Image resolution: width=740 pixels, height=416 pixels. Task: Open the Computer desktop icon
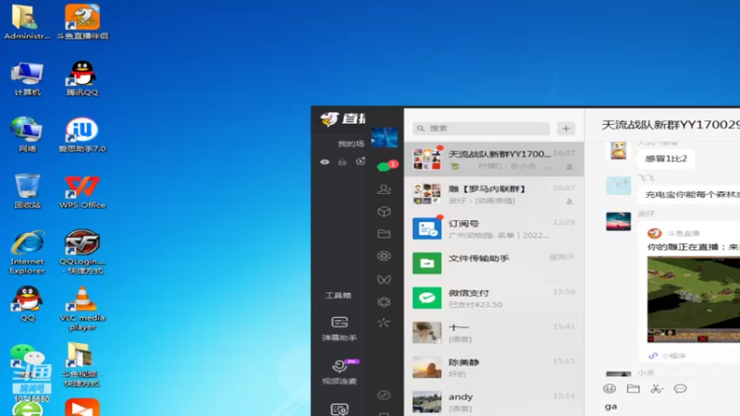[x=27, y=79]
